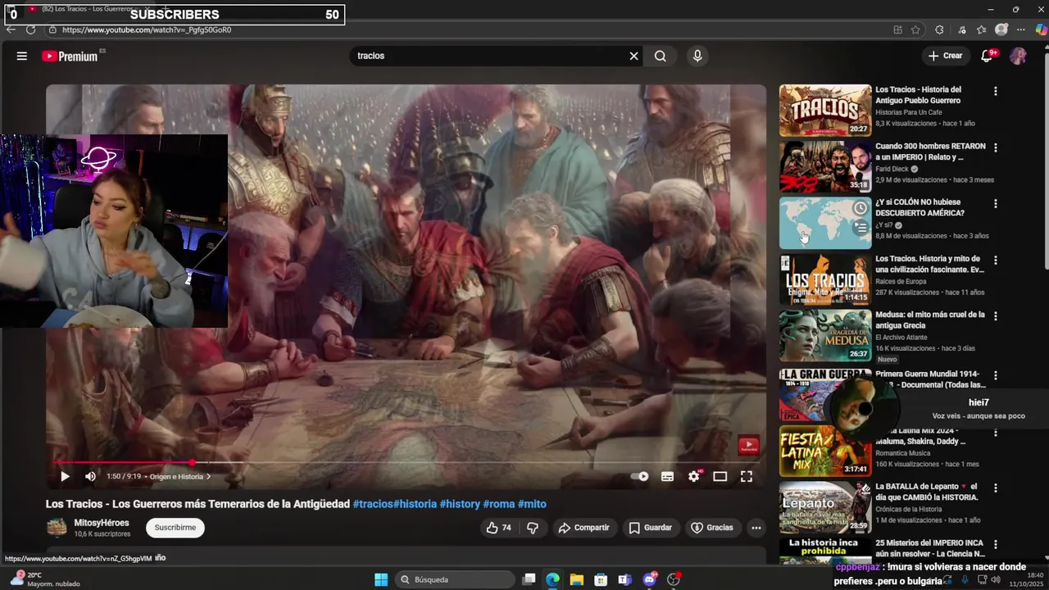Open options for 'Los Tracios - Historia del Antiguo' video
This screenshot has height=590, width=1049.
(996, 91)
